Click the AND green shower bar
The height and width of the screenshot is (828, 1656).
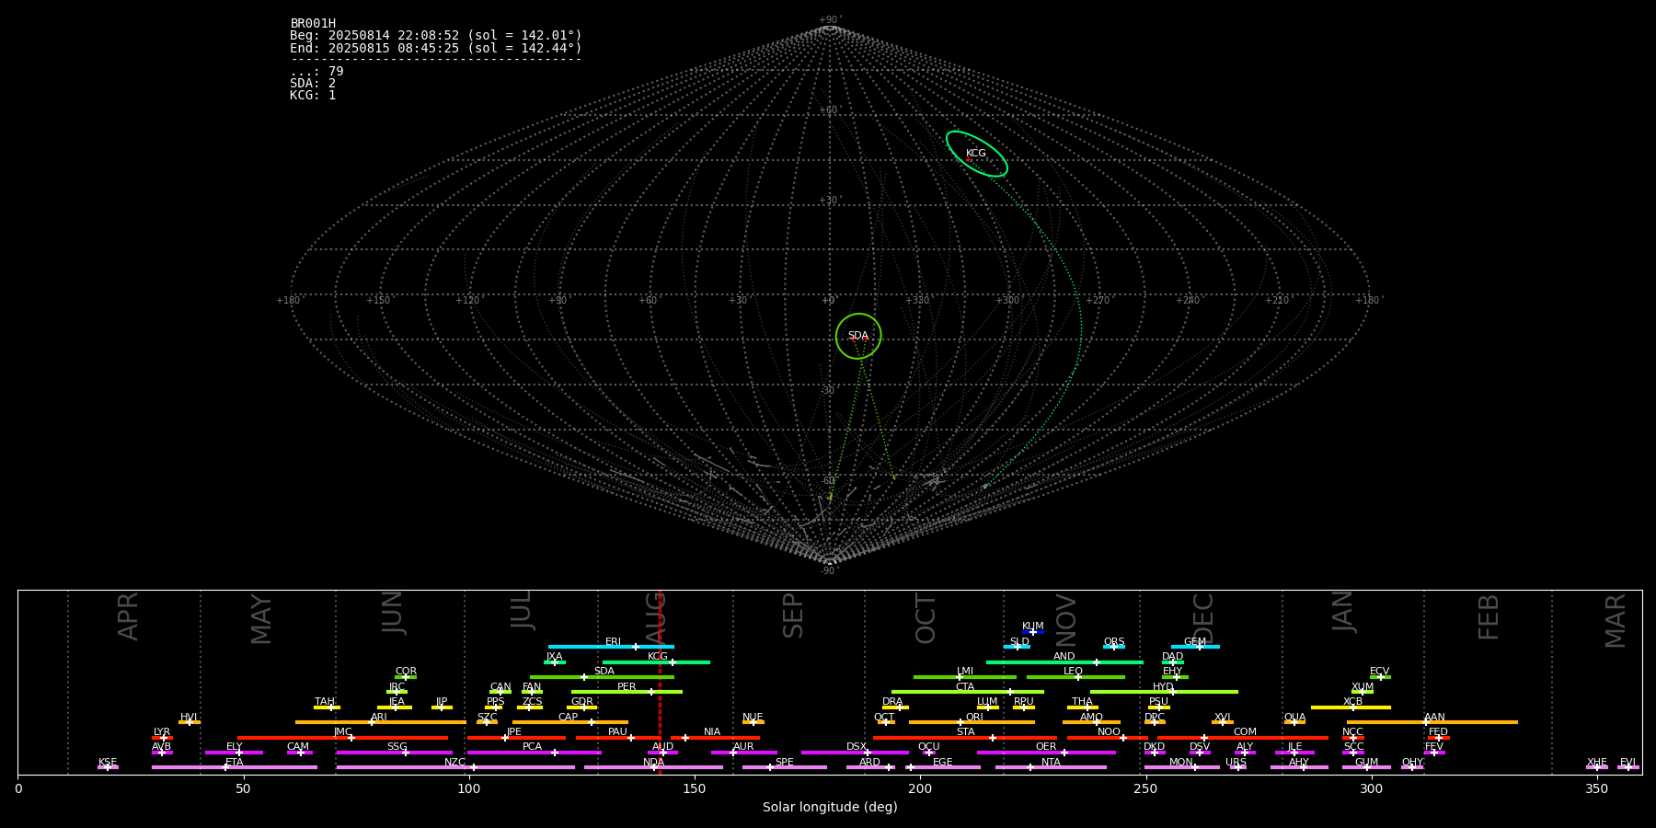1065,662
